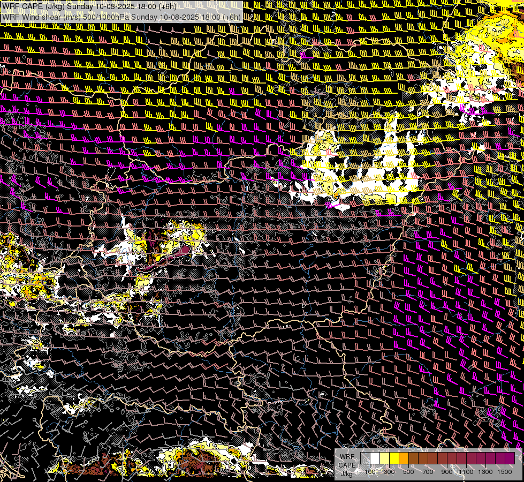This screenshot has height=482, width=524.
Task: Click the 500 legend value
Action: [408, 472]
